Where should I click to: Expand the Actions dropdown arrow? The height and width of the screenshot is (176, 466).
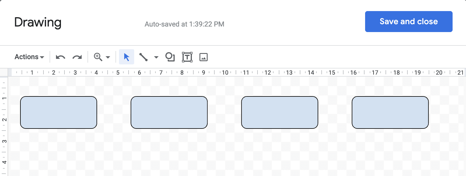(x=42, y=57)
